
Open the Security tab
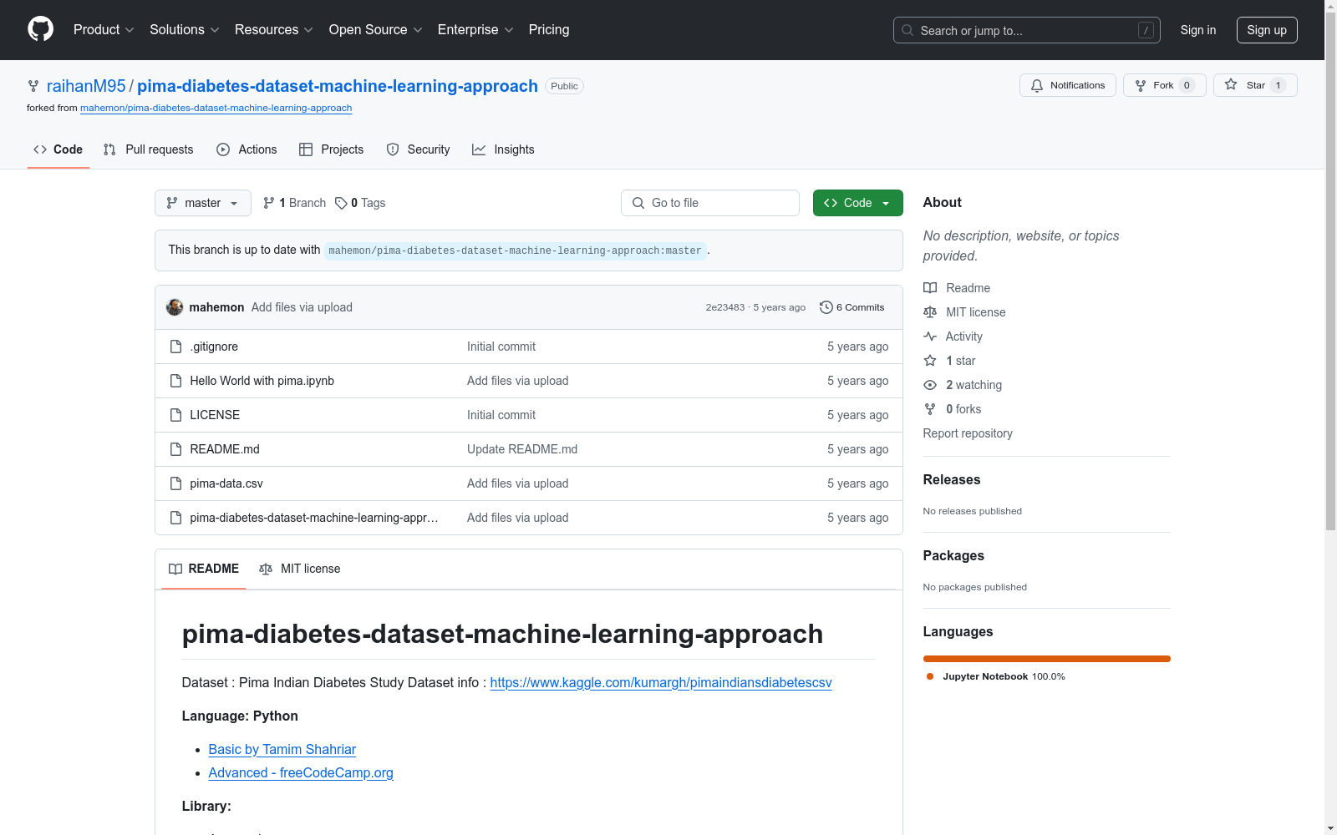(x=419, y=149)
